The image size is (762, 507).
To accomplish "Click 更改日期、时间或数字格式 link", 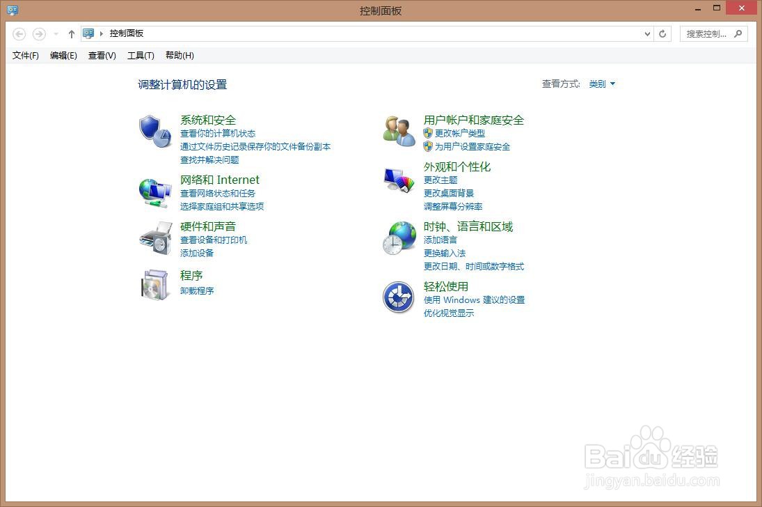I will [474, 266].
